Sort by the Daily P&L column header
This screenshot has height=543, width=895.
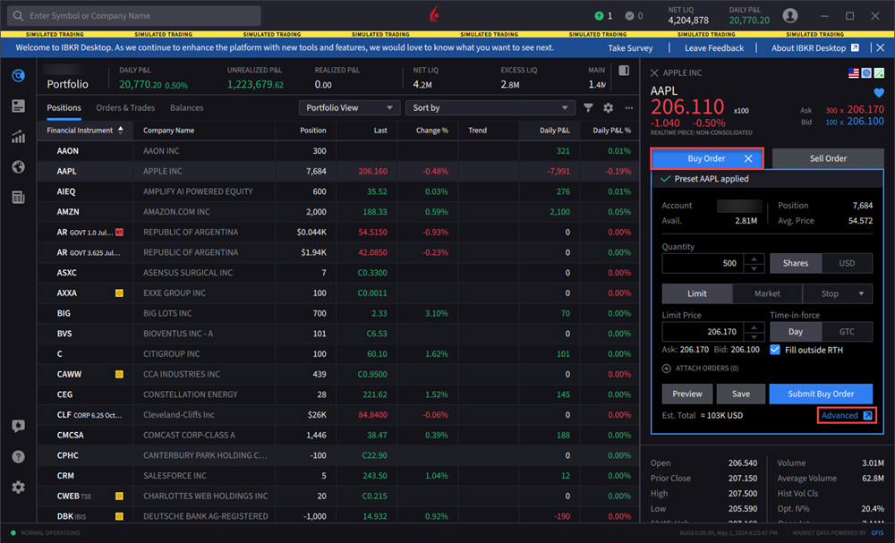point(554,130)
